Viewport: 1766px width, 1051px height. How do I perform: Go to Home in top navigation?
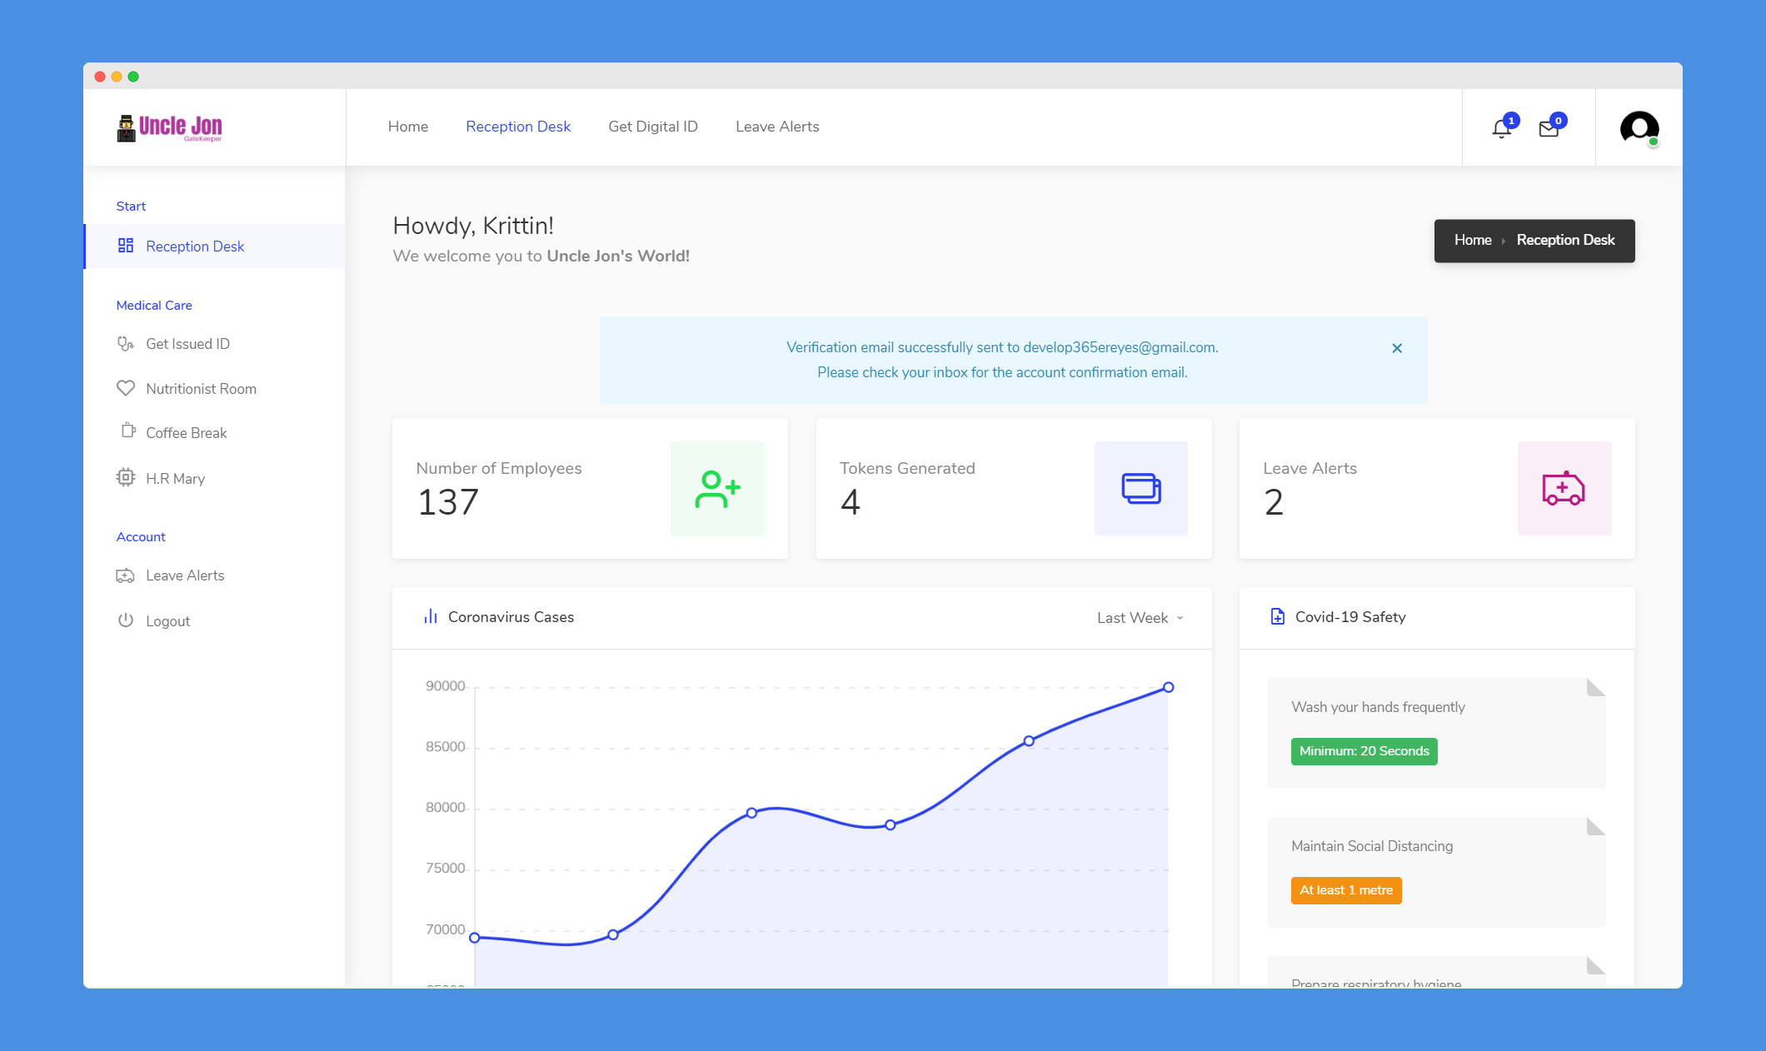point(407,127)
